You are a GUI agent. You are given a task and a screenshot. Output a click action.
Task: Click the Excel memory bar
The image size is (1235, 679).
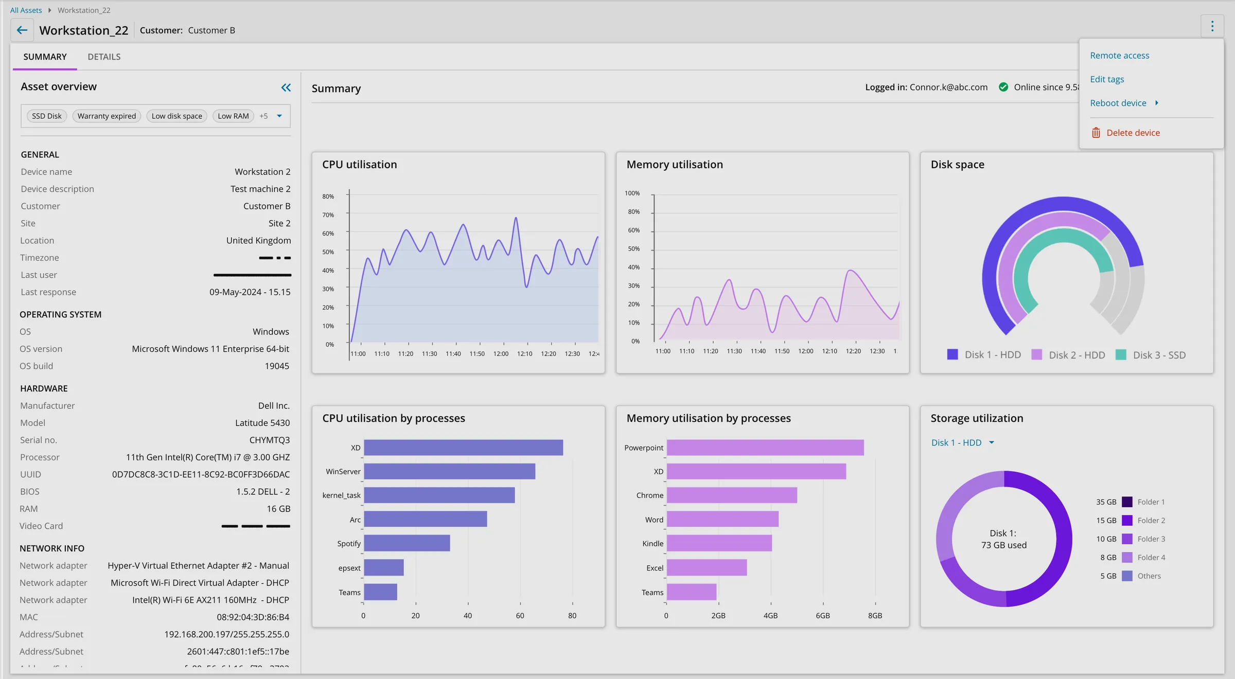(x=707, y=567)
